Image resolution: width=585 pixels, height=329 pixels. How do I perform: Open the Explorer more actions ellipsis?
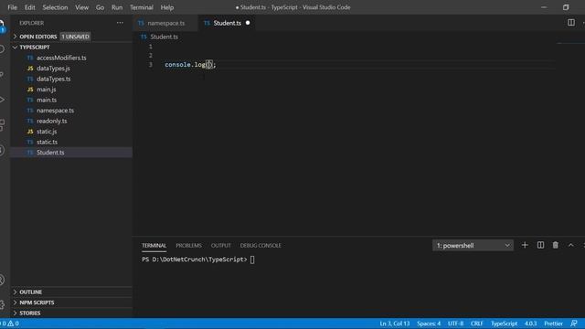[120, 23]
